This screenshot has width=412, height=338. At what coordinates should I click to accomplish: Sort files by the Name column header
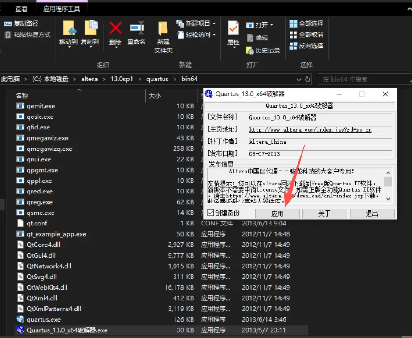(22, 96)
